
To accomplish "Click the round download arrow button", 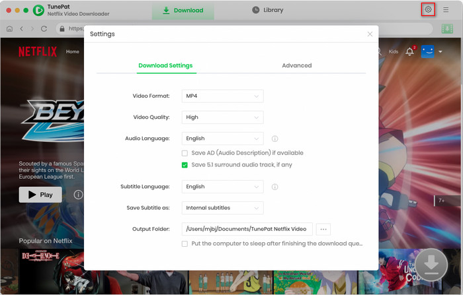I will click(x=431, y=264).
